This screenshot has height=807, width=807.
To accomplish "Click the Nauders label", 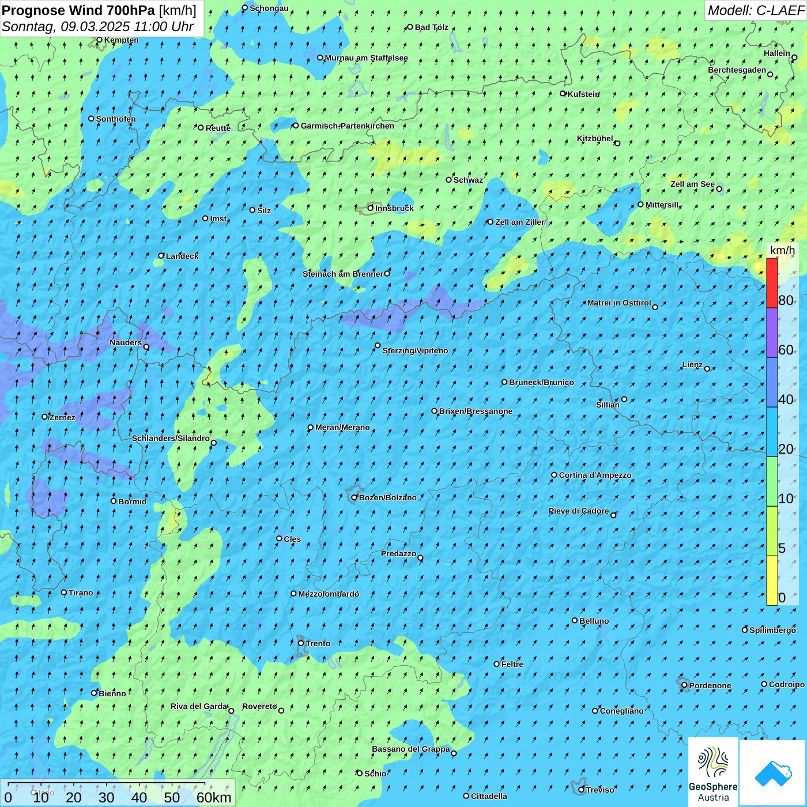I will [126, 342].
